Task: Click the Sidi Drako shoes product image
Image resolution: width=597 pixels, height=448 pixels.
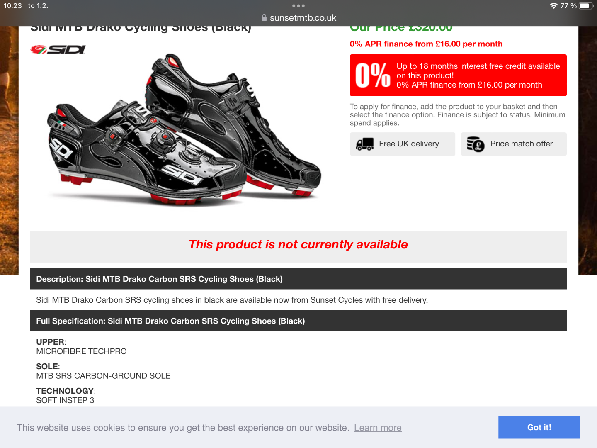Action: coord(184,129)
